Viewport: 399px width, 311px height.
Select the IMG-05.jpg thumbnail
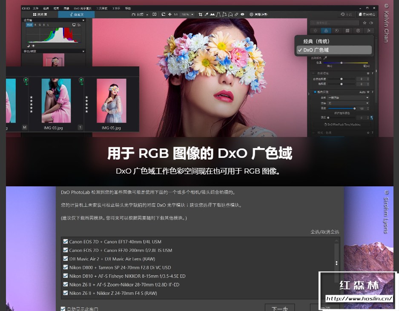tap(112, 101)
